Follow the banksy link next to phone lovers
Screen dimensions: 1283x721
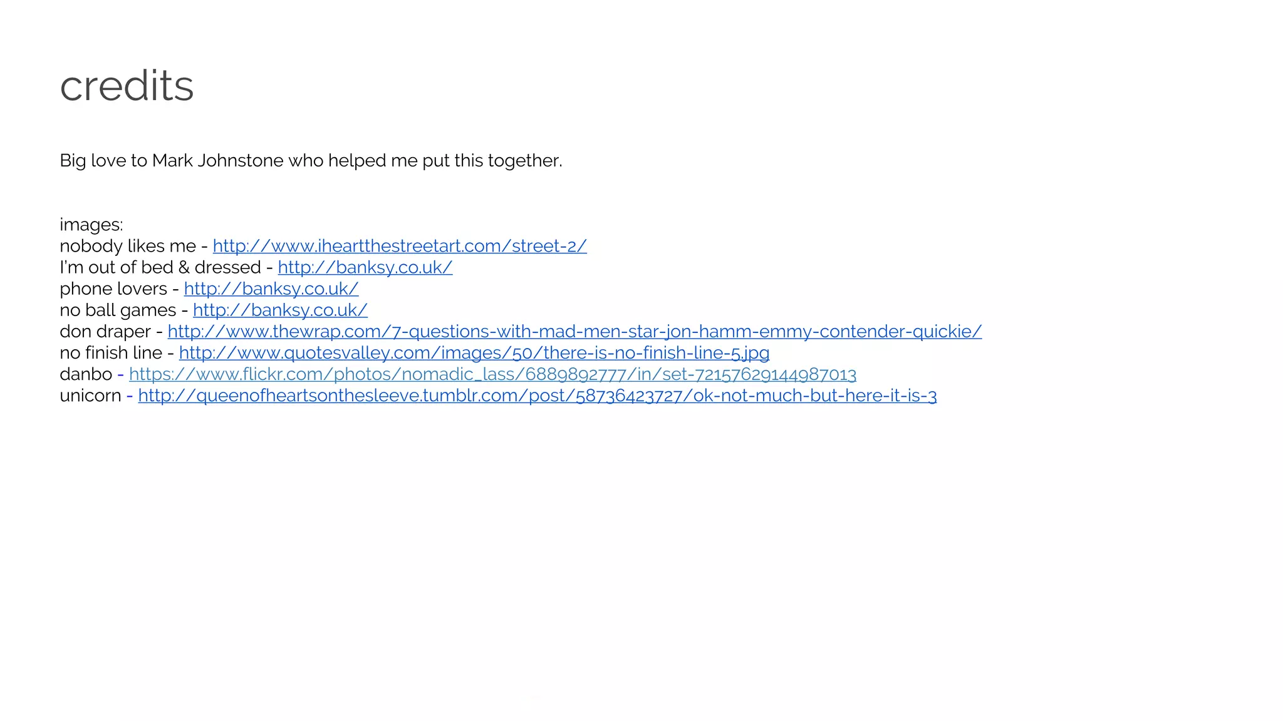[271, 289]
